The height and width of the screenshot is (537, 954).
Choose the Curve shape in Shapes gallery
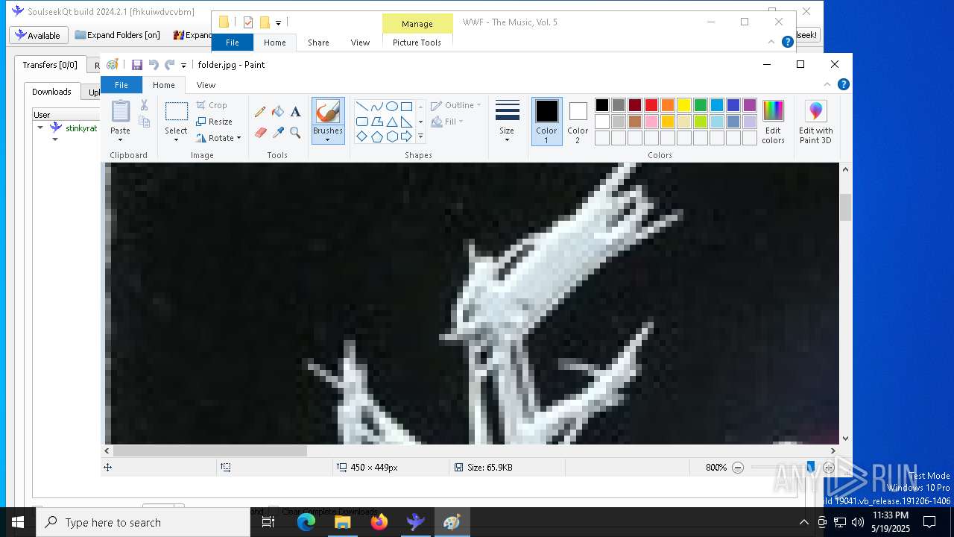[376, 107]
